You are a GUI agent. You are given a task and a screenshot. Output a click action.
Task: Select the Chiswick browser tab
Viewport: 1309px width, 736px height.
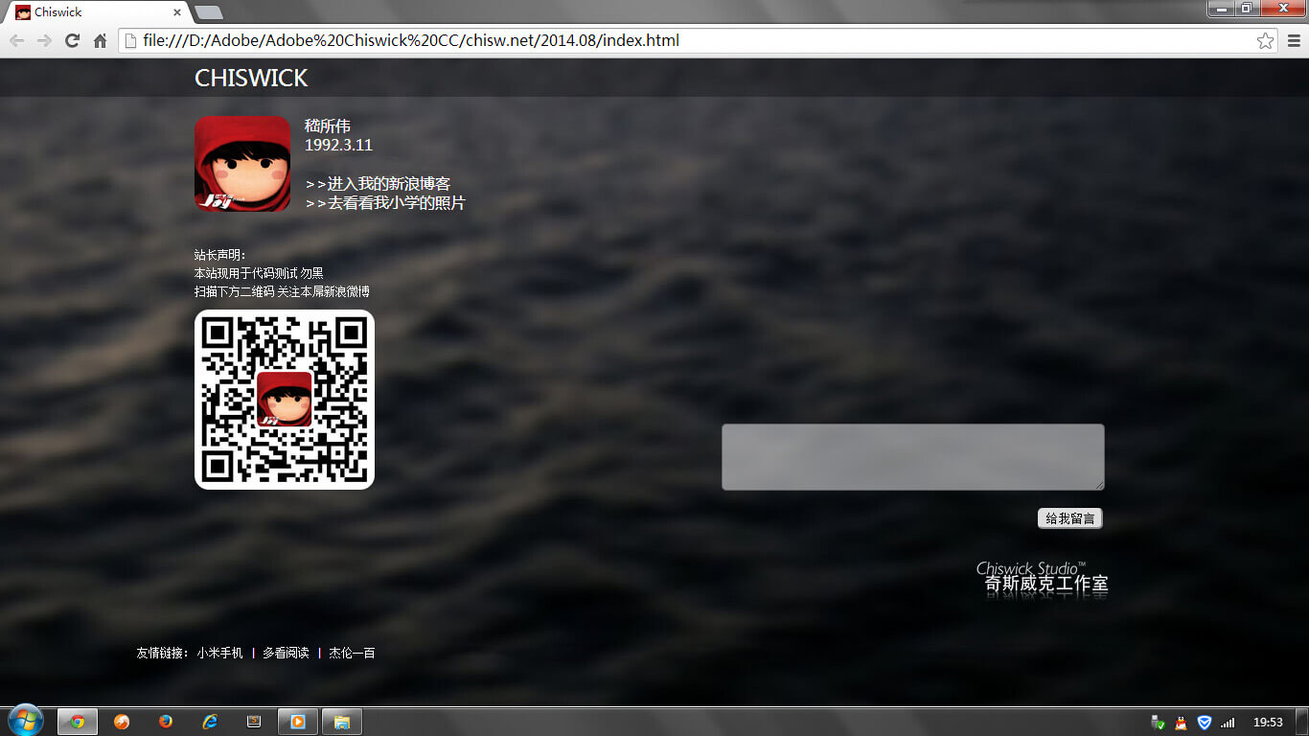coord(96,12)
